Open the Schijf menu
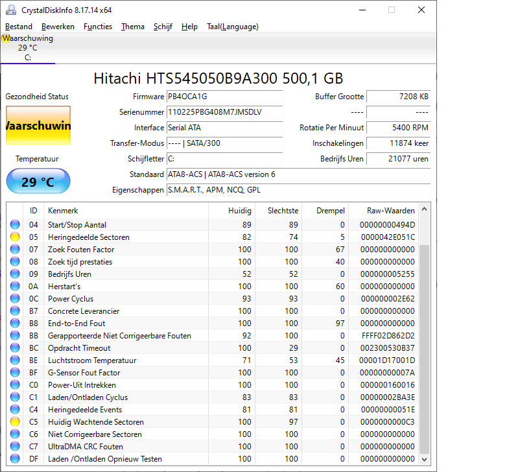 click(163, 27)
